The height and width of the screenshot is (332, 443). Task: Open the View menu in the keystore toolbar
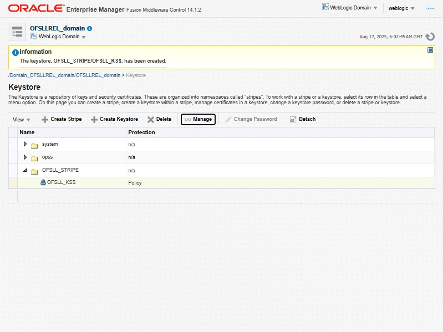click(x=22, y=119)
